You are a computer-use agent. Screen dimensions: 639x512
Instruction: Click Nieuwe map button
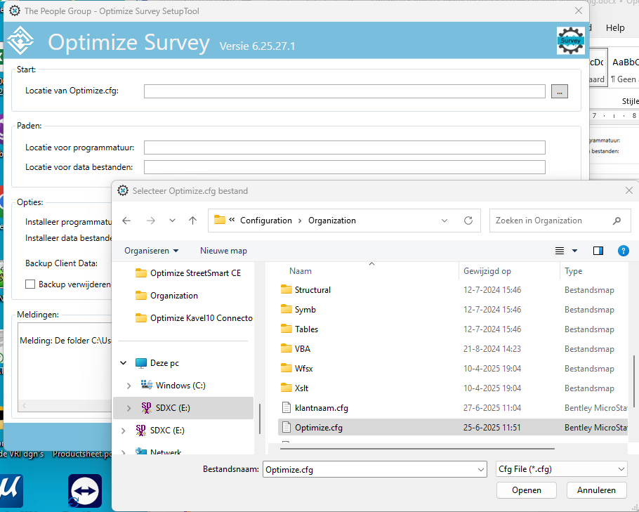click(223, 251)
